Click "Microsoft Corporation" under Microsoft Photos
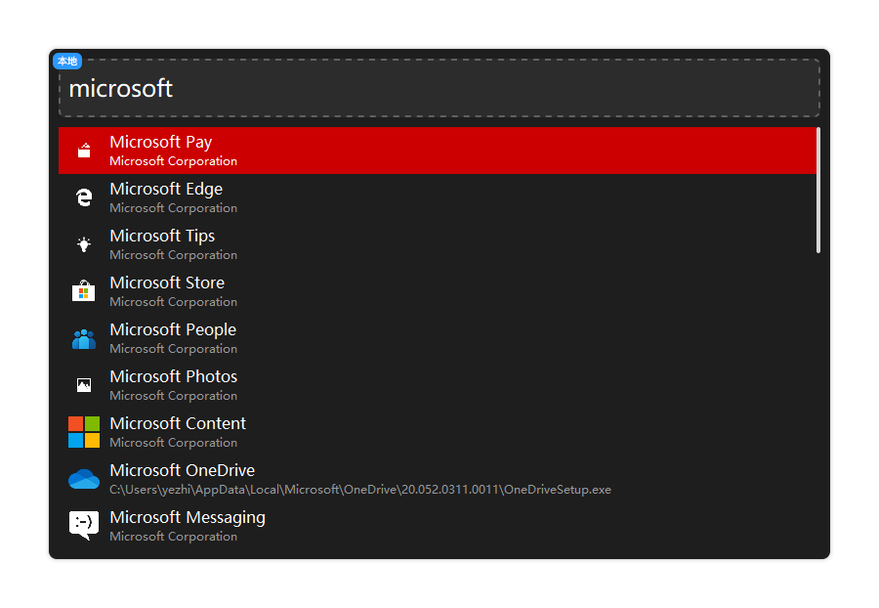 coord(173,396)
